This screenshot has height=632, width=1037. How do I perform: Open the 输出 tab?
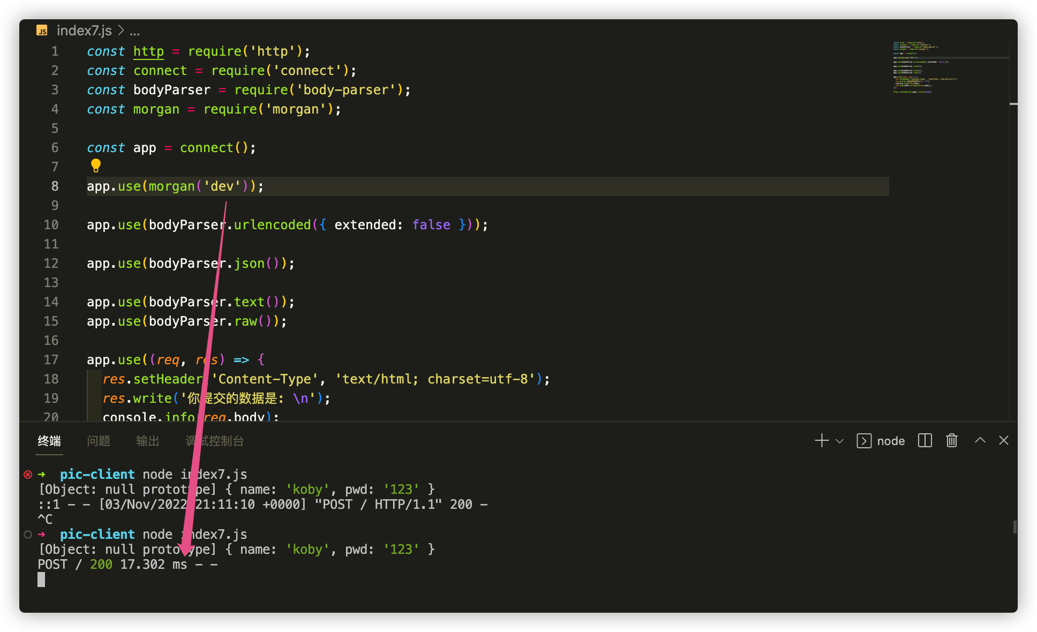click(x=148, y=441)
